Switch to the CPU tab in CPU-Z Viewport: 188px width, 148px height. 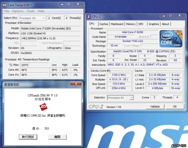pyautogui.click(x=92, y=23)
